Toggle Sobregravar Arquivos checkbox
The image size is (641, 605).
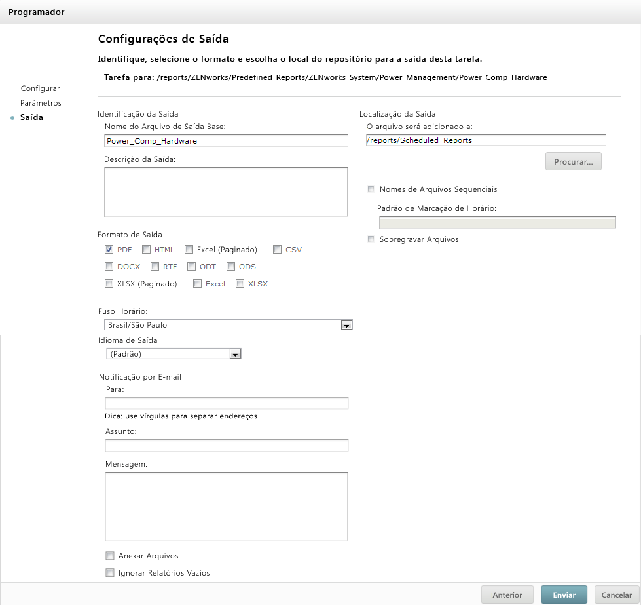click(x=371, y=239)
